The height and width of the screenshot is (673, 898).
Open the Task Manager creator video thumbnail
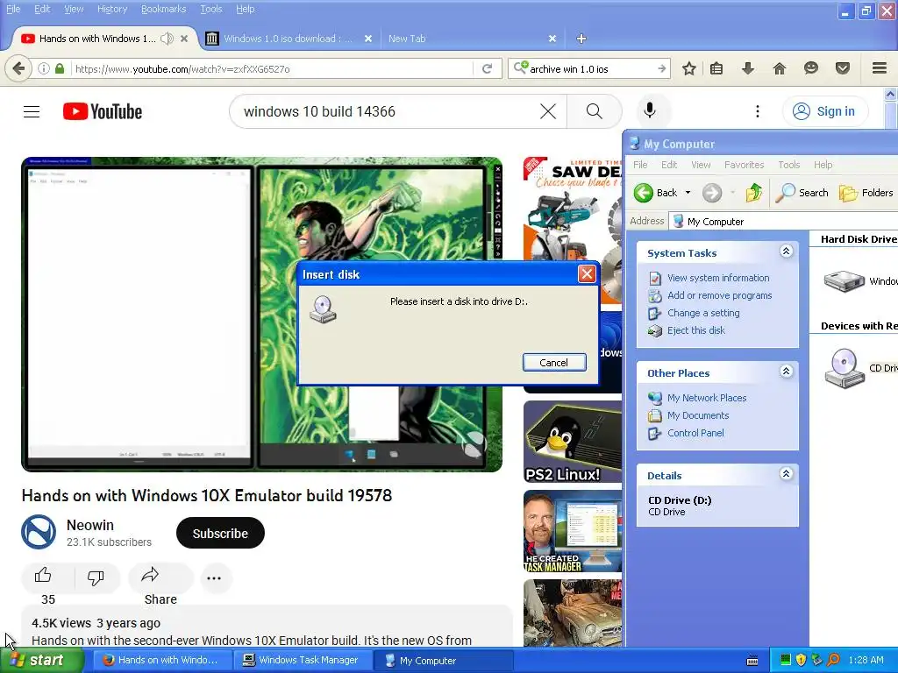tap(572, 531)
